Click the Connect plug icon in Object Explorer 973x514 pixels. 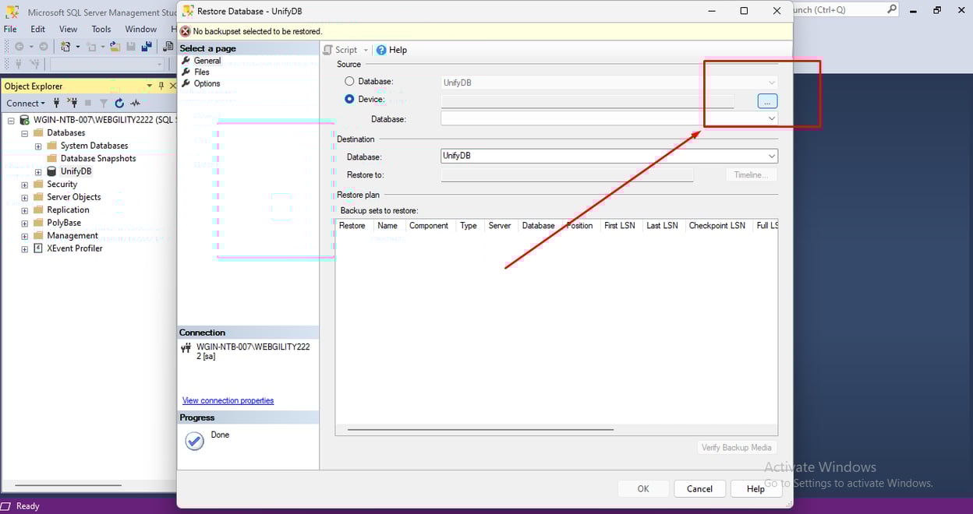[x=56, y=103]
